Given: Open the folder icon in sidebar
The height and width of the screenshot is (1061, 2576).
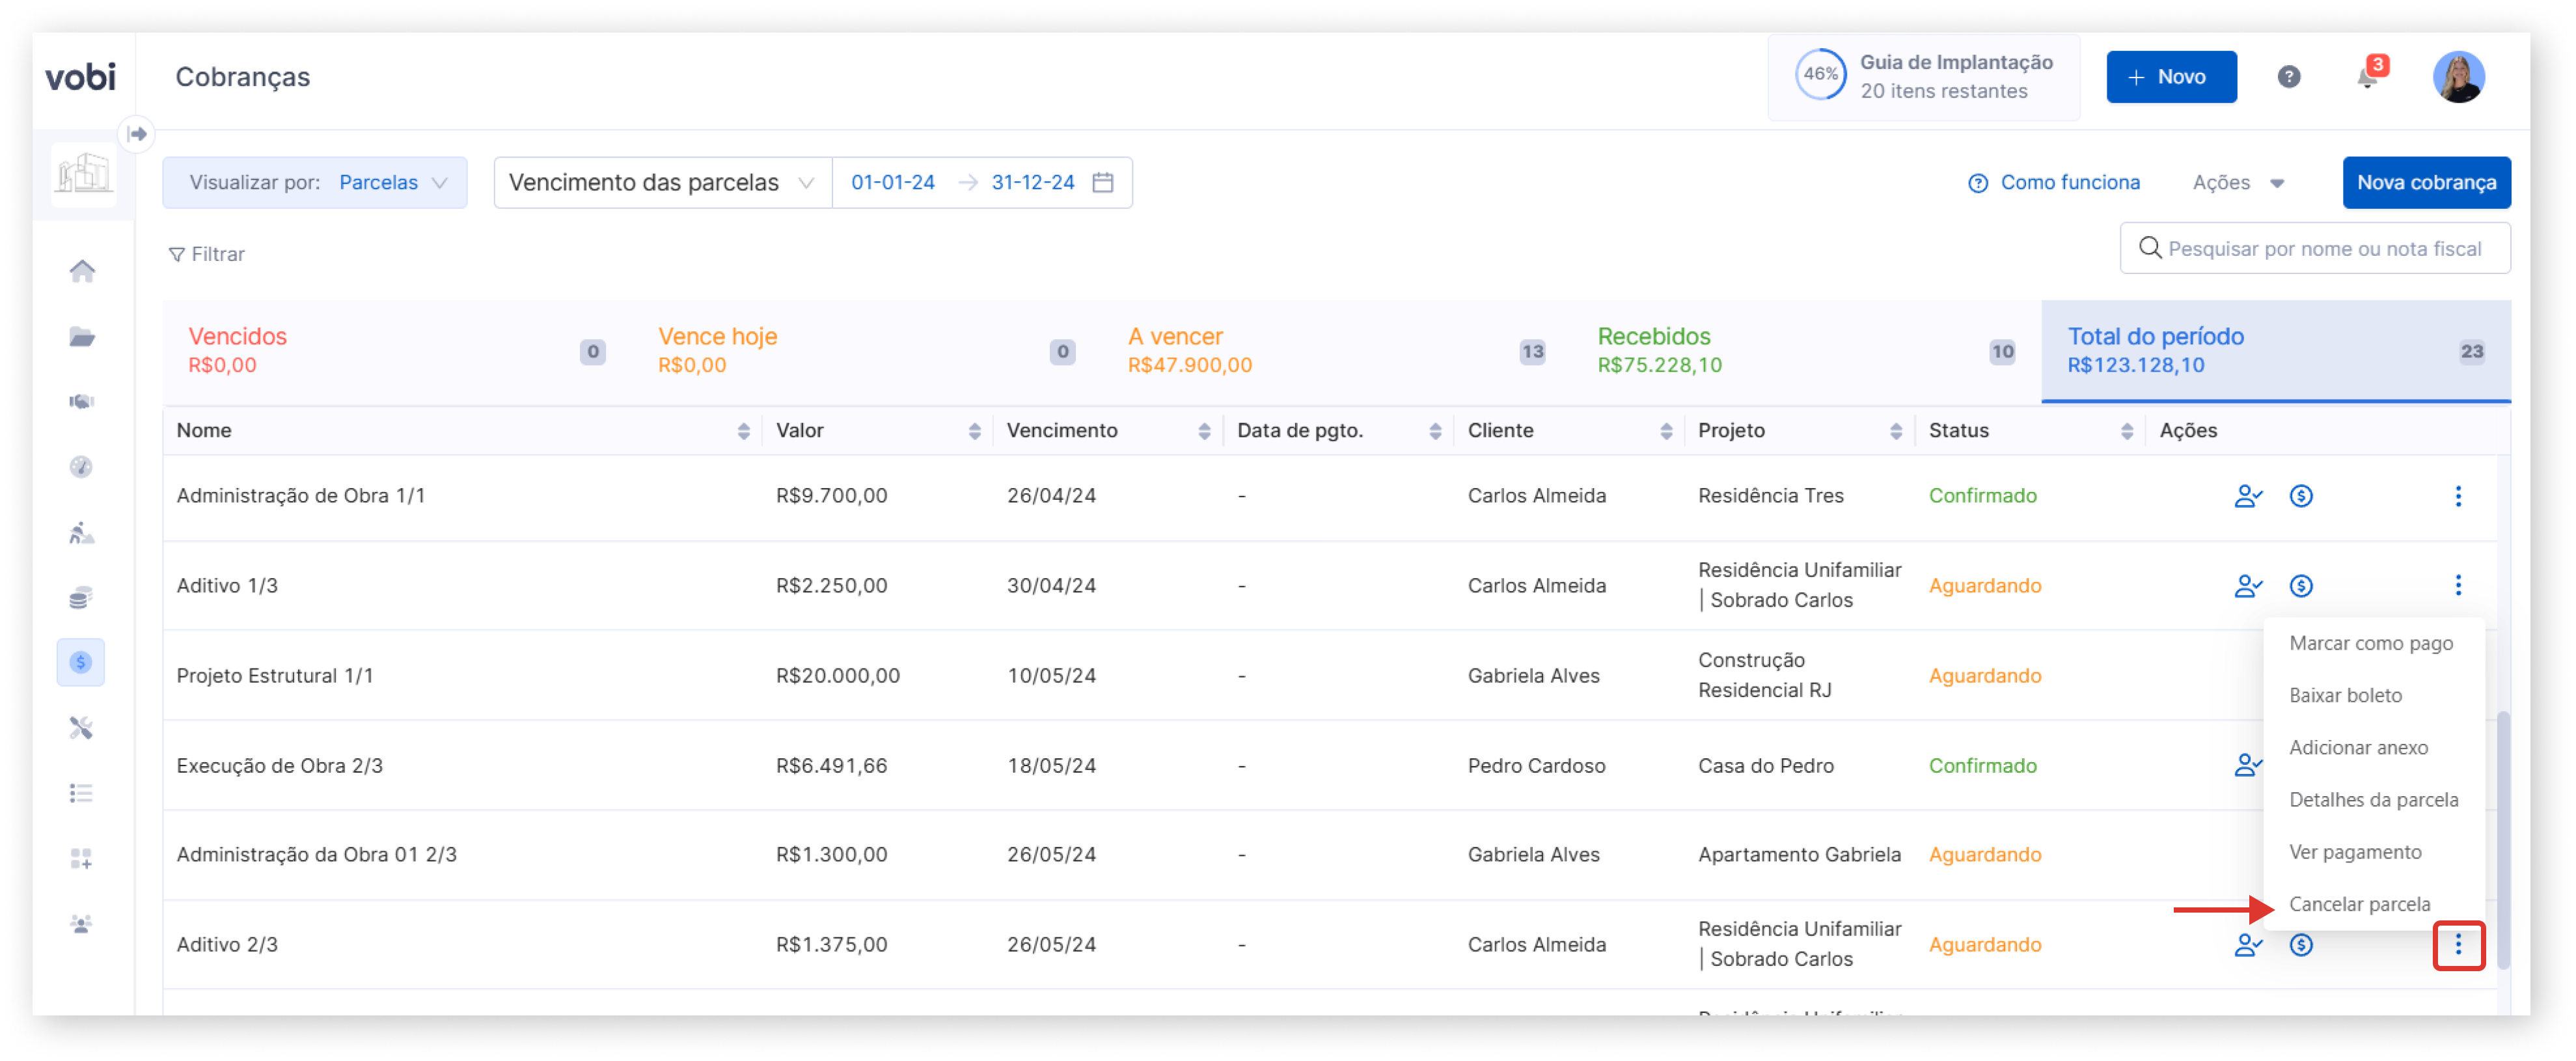Looking at the screenshot, I should click(x=82, y=337).
